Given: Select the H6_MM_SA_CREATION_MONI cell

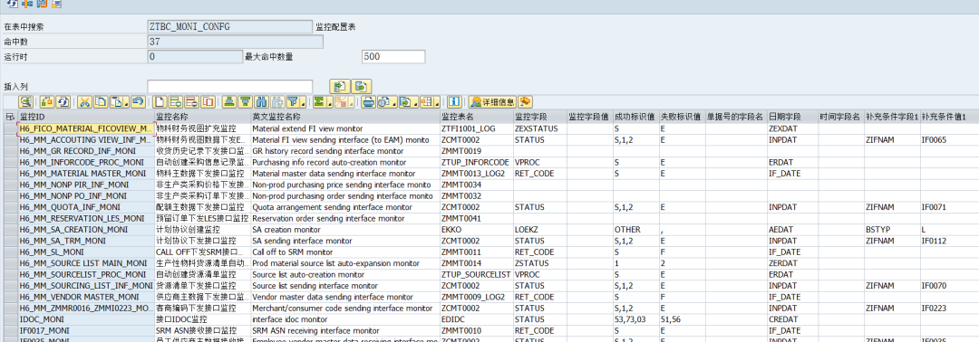Looking at the screenshot, I should 85,229.
